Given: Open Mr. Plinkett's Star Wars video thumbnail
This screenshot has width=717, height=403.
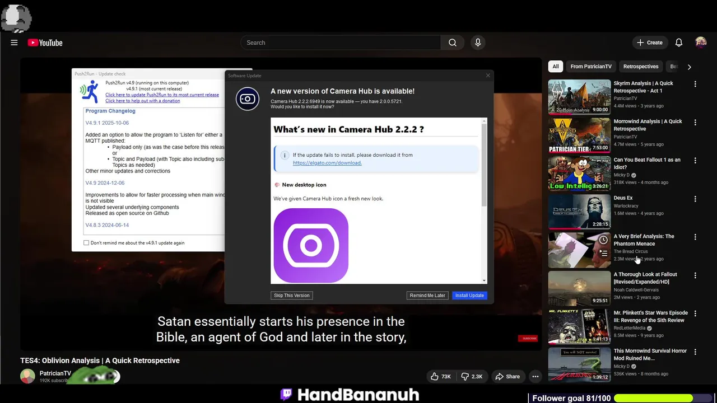Looking at the screenshot, I should click(x=579, y=326).
